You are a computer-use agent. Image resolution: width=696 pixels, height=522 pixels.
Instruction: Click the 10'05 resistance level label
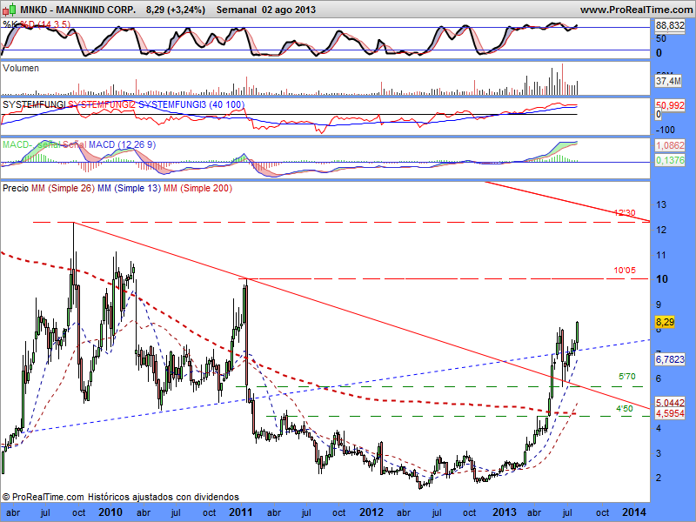(625, 270)
